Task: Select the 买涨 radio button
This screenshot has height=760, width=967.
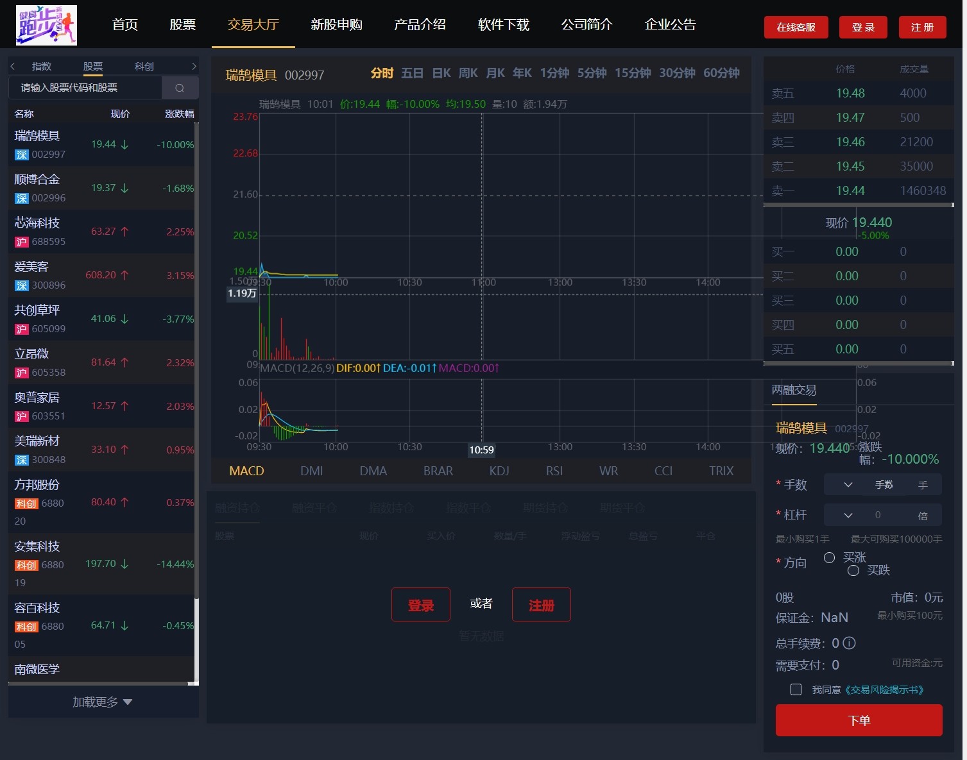Action: tap(829, 557)
